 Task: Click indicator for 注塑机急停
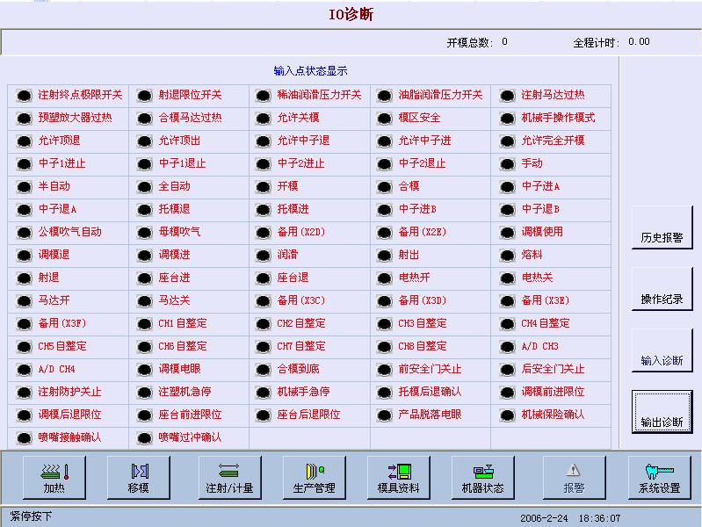pyautogui.click(x=145, y=393)
